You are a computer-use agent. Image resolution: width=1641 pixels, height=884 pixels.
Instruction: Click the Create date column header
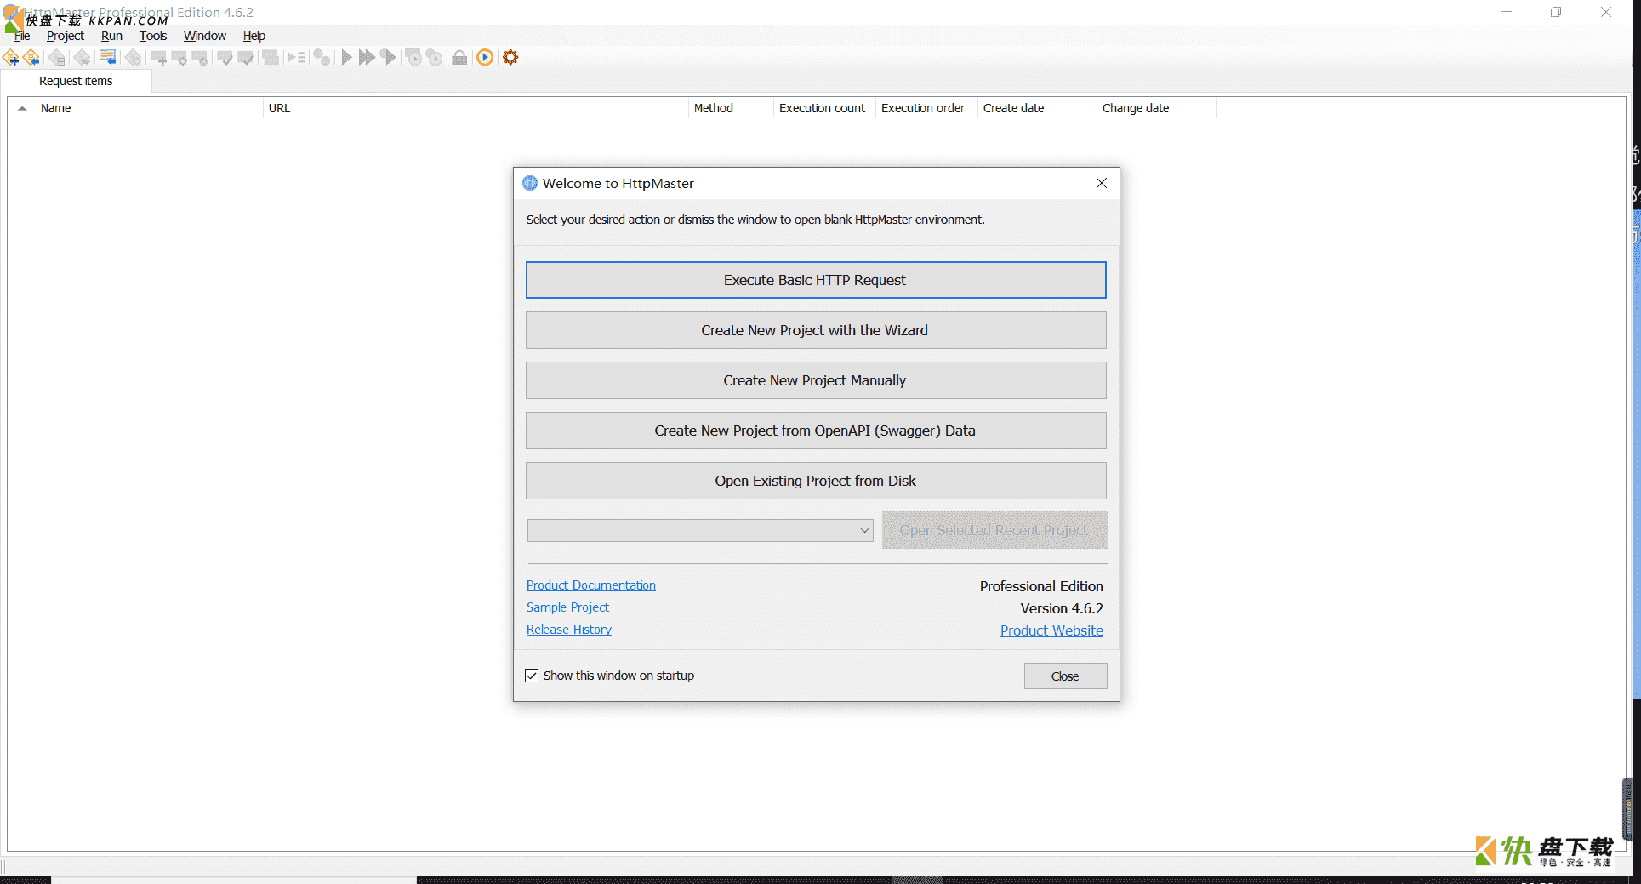(x=1037, y=108)
